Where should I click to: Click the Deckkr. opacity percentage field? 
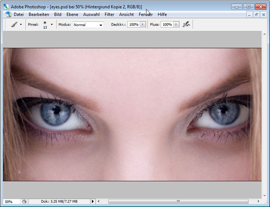click(134, 25)
